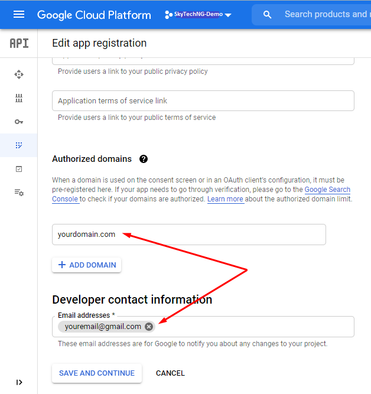This screenshot has height=394, width=371.
Task: Open Page usage agreements sidebar icon
Action: (19, 193)
